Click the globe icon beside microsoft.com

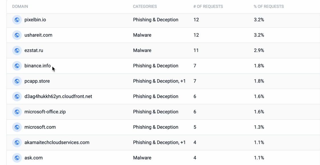point(17,127)
